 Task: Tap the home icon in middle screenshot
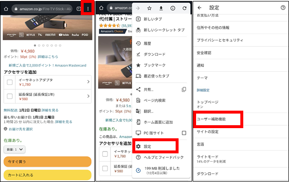point(101,8)
